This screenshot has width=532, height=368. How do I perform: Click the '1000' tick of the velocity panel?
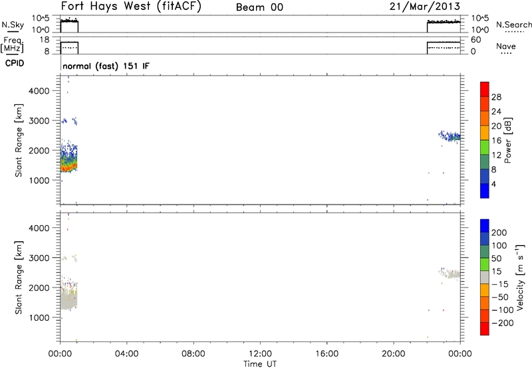39,318
